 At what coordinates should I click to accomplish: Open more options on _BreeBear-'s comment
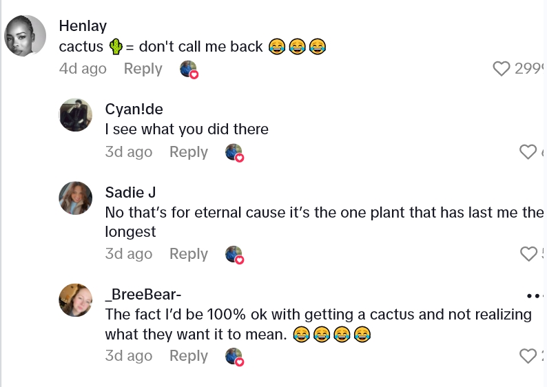(x=535, y=295)
